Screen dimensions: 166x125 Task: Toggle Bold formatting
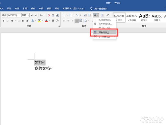coord(4,21)
